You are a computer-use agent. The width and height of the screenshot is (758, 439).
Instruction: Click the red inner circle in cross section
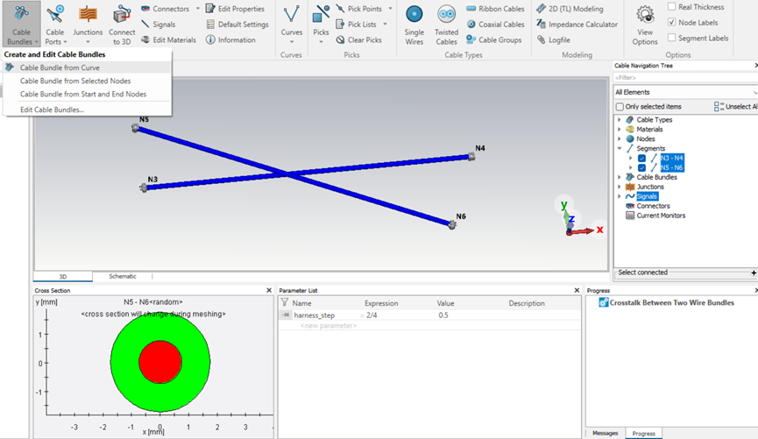tap(159, 361)
